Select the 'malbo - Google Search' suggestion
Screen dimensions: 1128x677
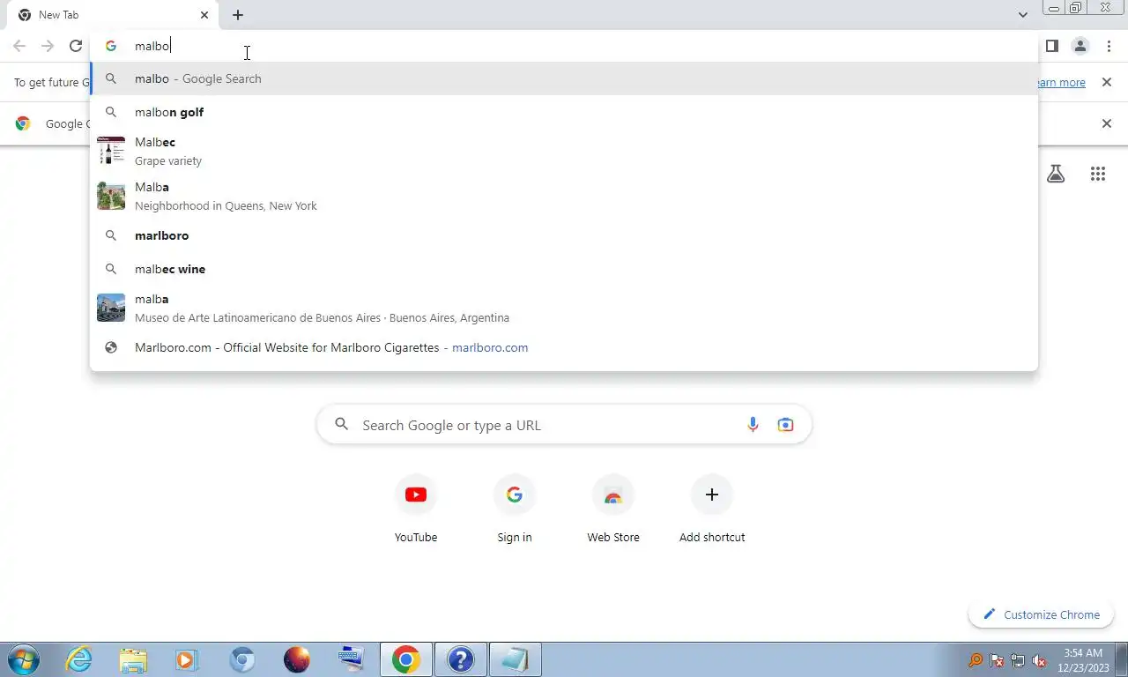coord(564,78)
